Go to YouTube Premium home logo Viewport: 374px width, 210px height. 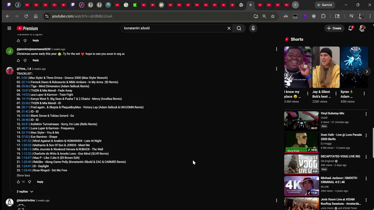click(27, 28)
